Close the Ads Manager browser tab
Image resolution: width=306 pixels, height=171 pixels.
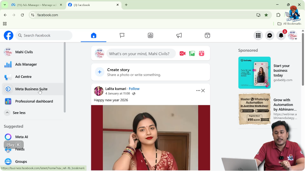coord(61,5)
